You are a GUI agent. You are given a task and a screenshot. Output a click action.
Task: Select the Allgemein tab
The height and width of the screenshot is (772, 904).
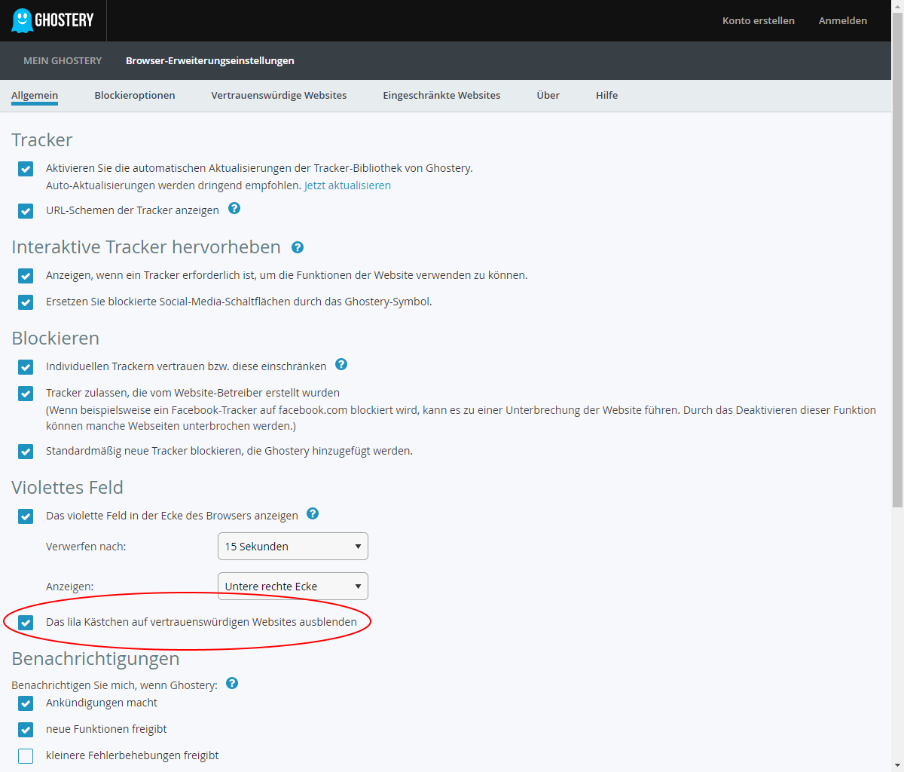click(x=35, y=96)
